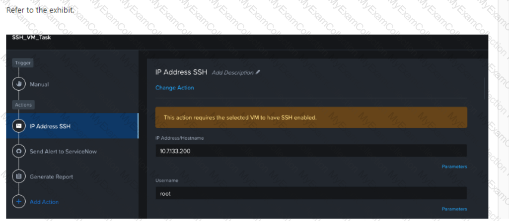Click the ServiceNow alert headset icon
Screen dimensions: 509x221
pos(18,151)
